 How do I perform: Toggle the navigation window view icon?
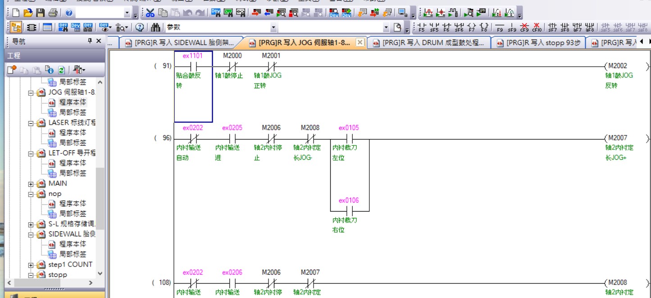pyautogui.click(x=16, y=27)
